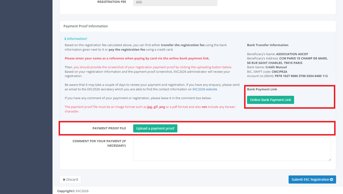Image resolution: width=343 pixels, height=194 pixels.
Task: Focus the payment comment text box
Action: coord(232,149)
